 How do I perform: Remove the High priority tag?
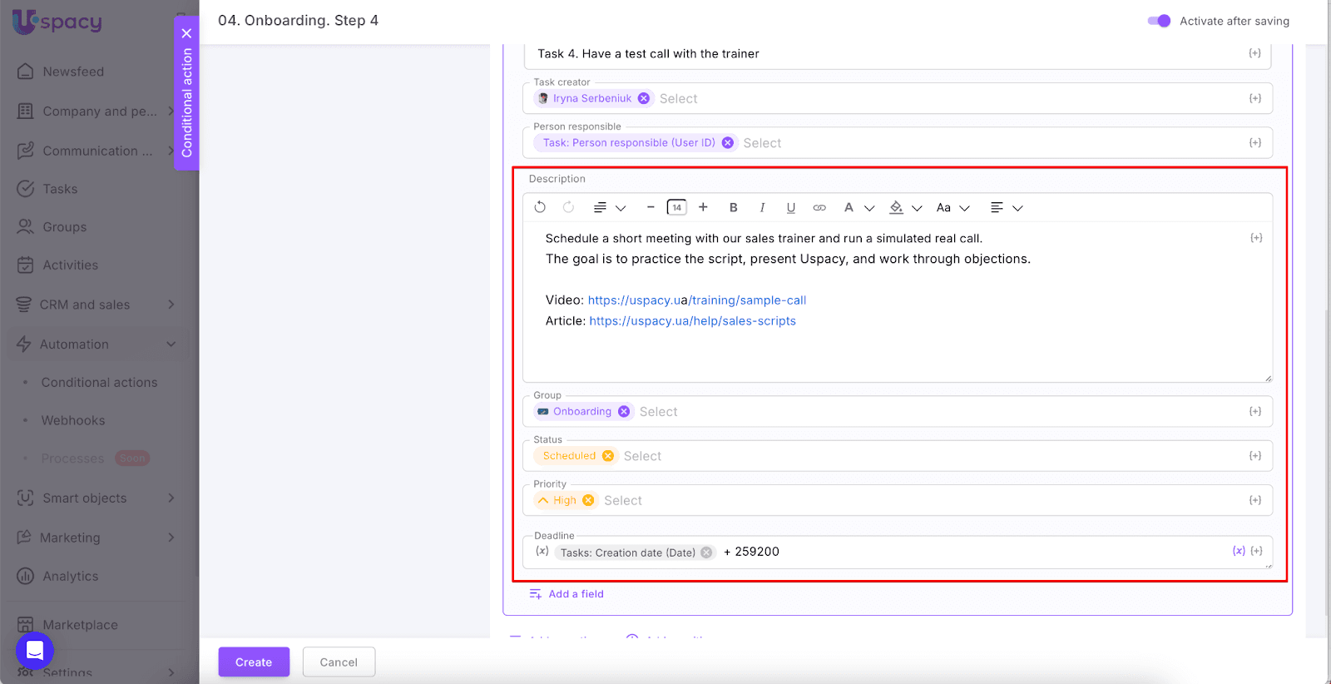tap(588, 500)
